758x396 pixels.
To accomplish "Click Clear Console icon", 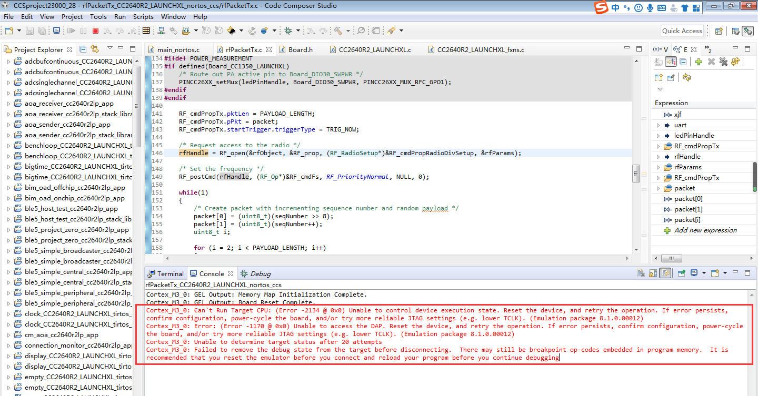I will click(641, 273).
